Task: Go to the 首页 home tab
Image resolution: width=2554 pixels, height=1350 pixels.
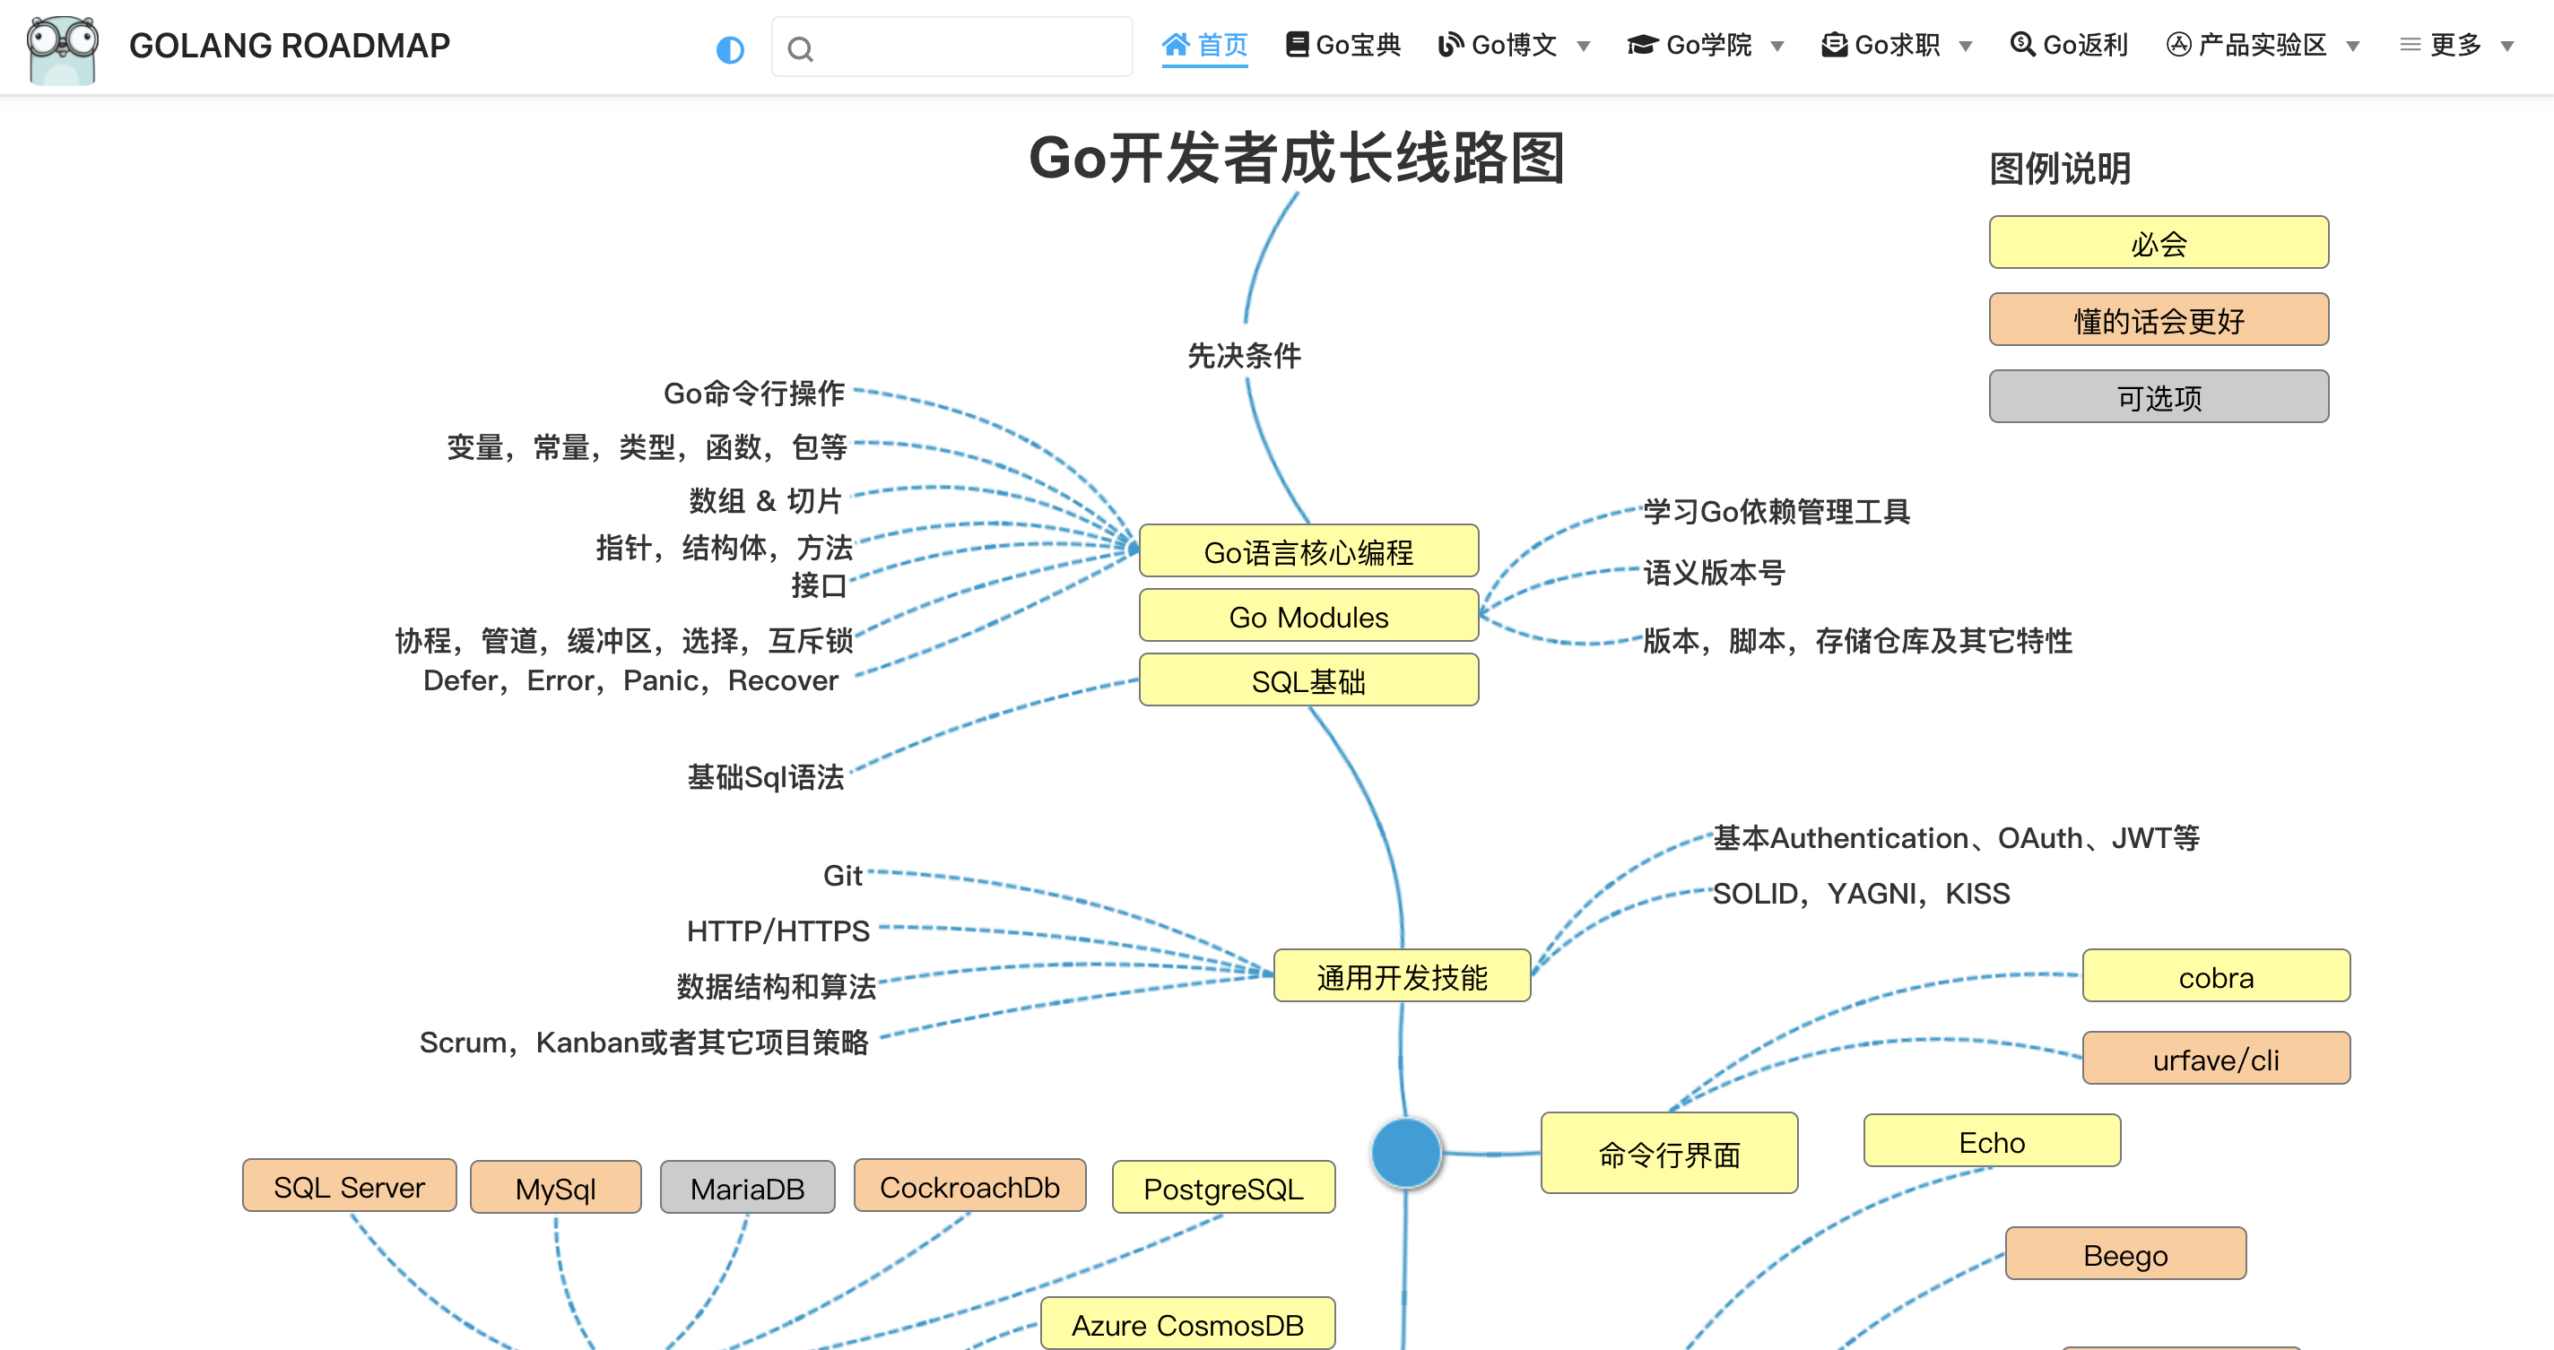Action: coord(1221,45)
